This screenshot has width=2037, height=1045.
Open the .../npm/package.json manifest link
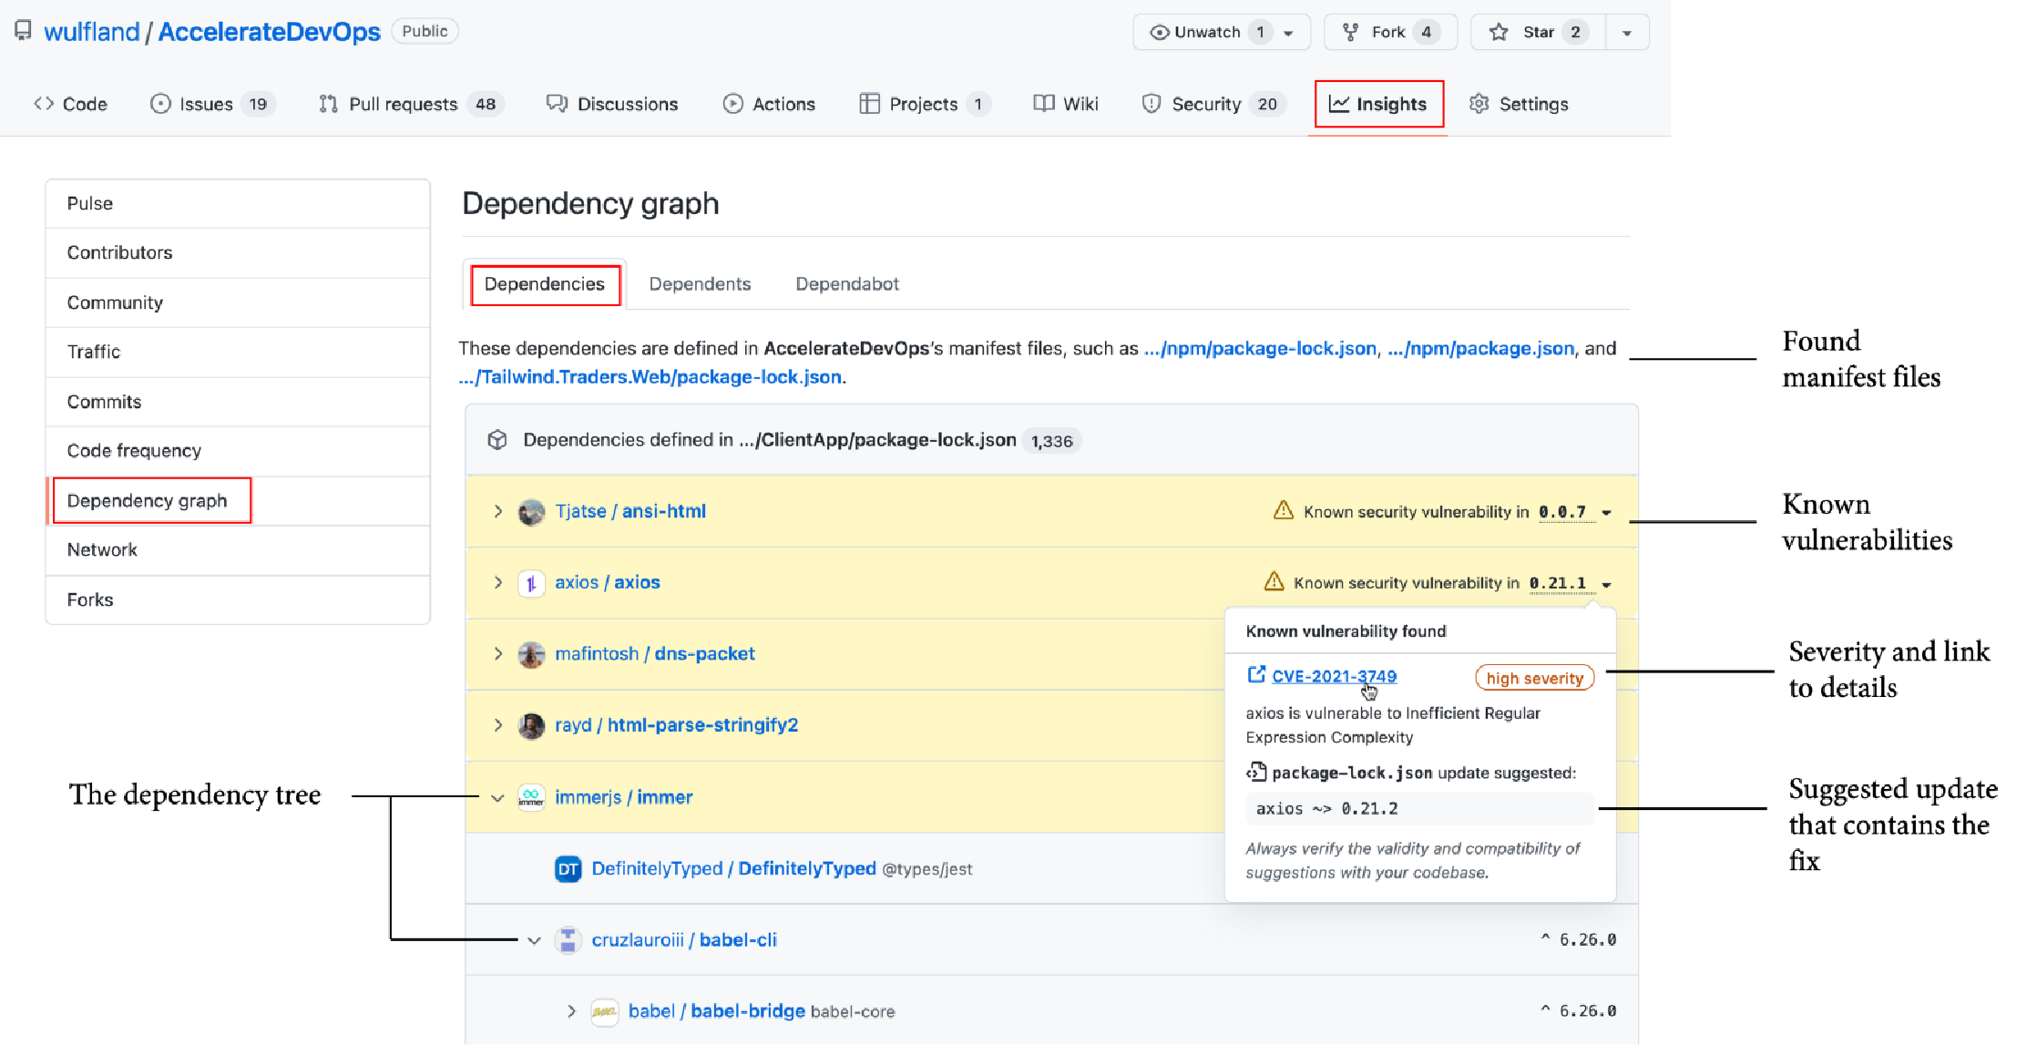(x=1480, y=348)
